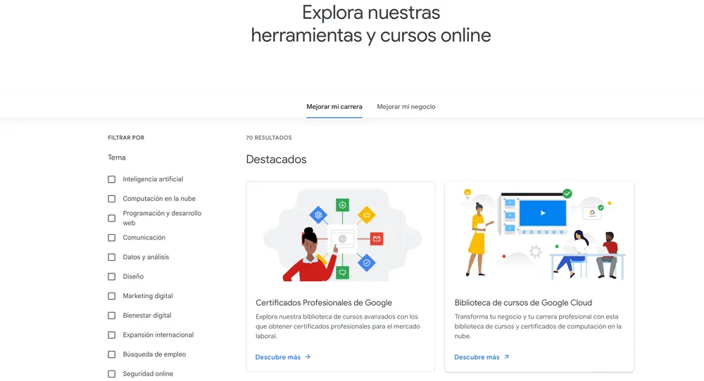Viewport: 704px width, 381px height.
Task: Tick the Marketing digital checkbox
Action: click(111, 296)
